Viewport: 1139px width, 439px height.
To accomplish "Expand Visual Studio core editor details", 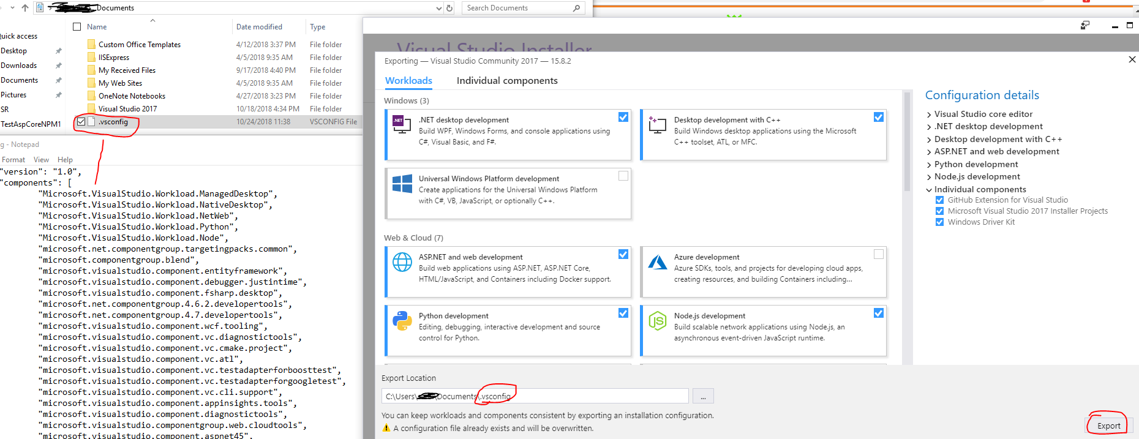I will [929, 114].
